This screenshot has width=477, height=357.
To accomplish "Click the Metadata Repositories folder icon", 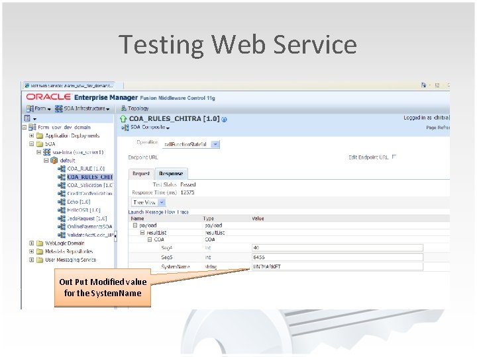I will 40,251.
